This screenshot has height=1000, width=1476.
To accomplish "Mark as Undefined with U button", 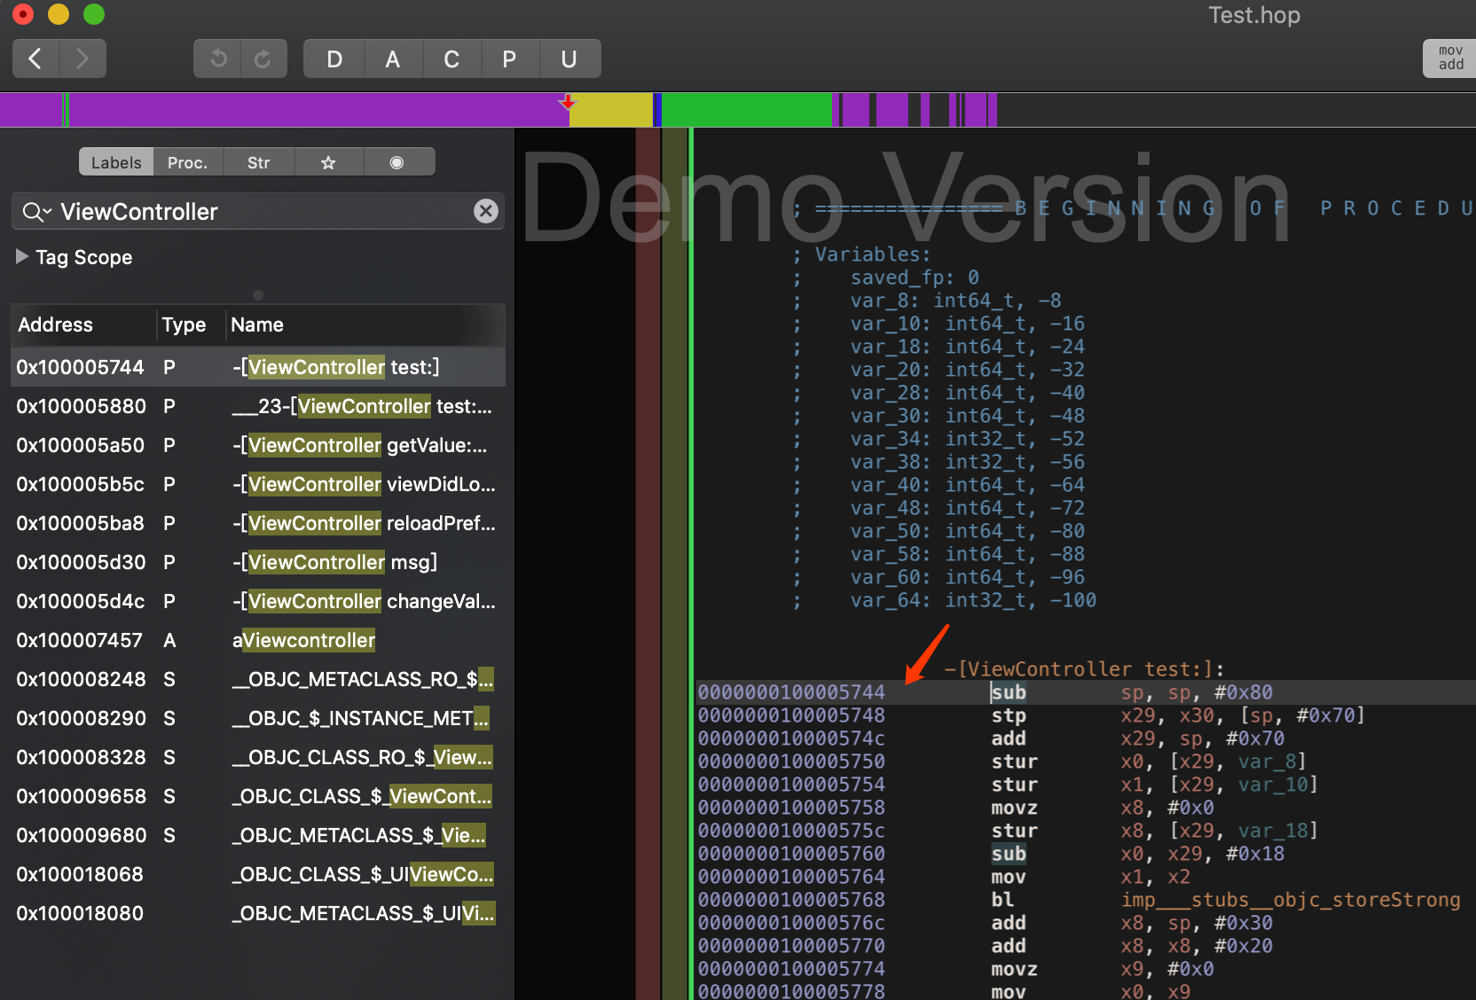I will (x=569, y=59).
